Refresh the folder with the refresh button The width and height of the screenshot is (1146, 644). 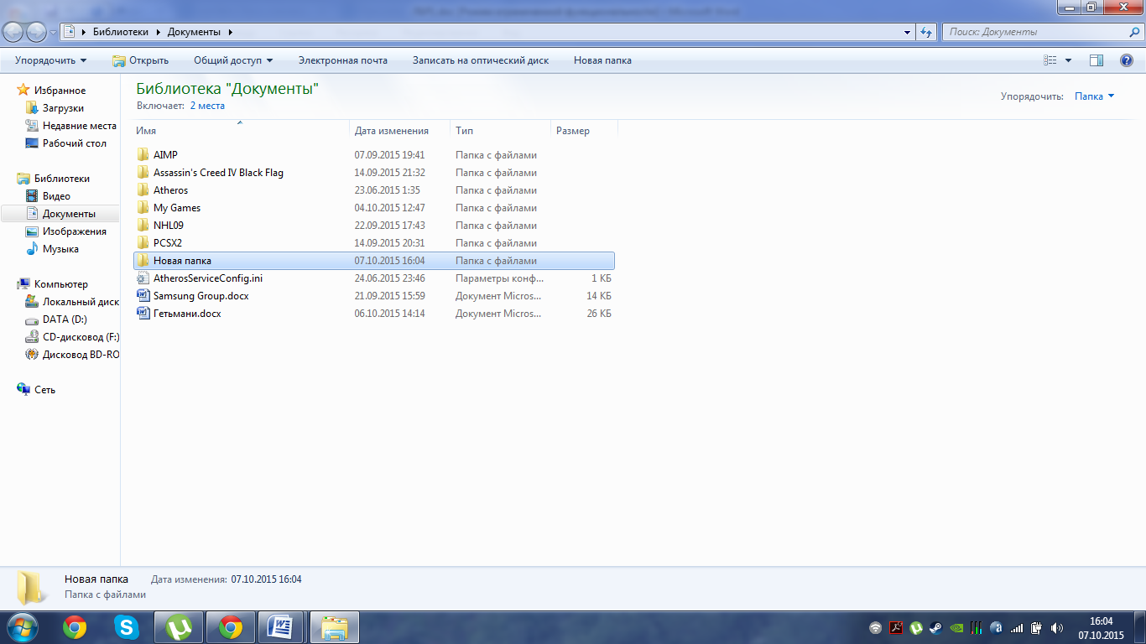(926, 32)
